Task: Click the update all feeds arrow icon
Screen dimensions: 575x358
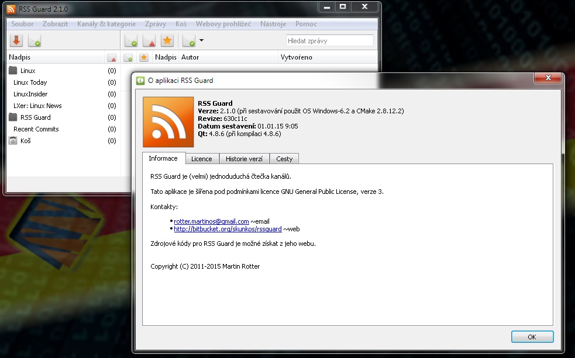Action: tap(16, 41)
